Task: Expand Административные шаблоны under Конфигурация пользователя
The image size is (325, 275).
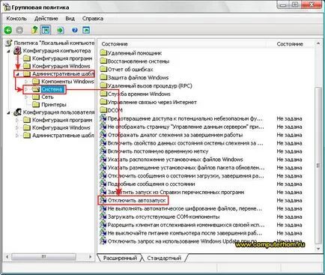Action: [17, 136]
